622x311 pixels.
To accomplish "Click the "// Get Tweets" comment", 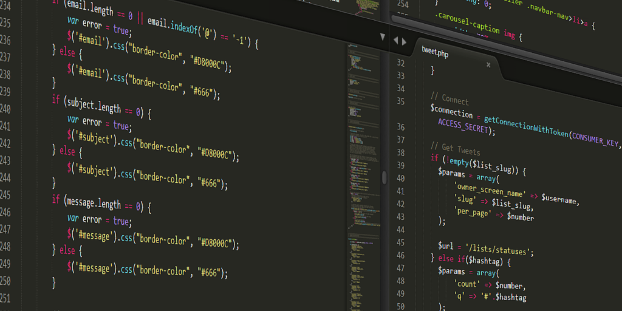I will [456, 148].
